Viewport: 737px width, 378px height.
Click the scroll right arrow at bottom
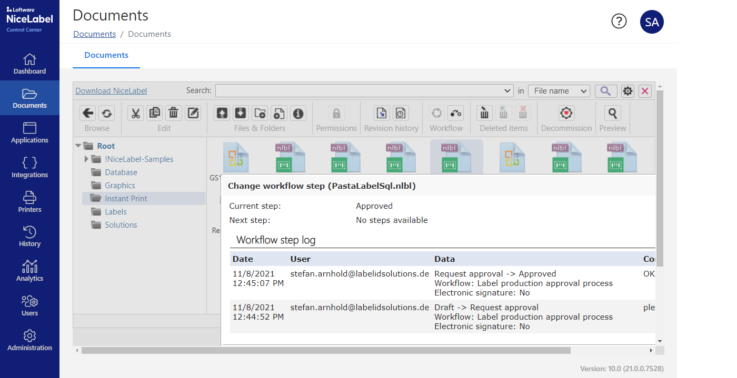pyautogui.click(x=651, y=350)
